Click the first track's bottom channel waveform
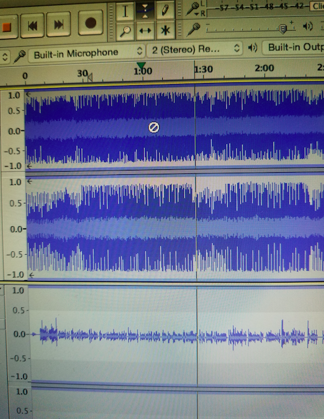 [175, 227]
